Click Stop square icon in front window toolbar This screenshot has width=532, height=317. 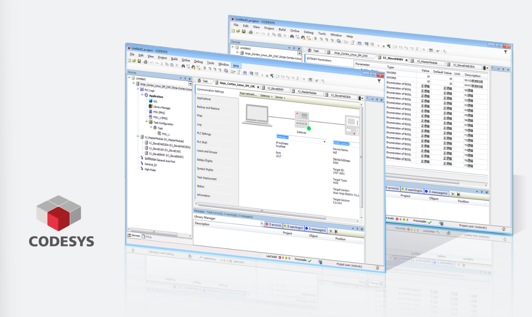(267, 76)
